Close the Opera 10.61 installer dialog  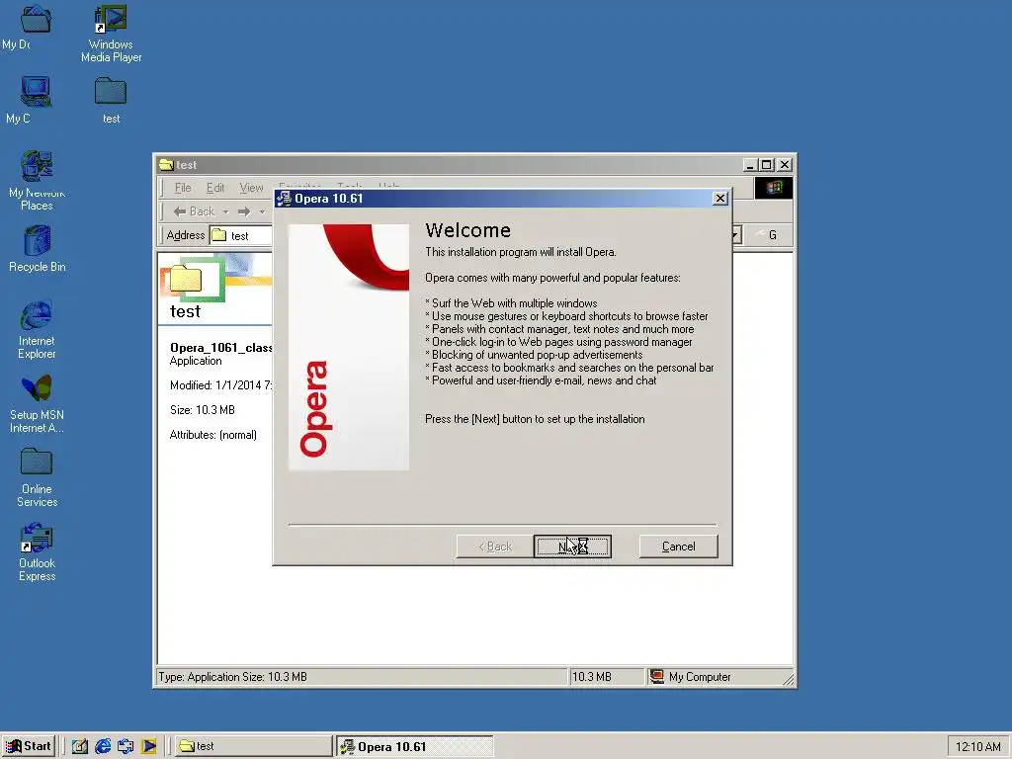point(720,198)
